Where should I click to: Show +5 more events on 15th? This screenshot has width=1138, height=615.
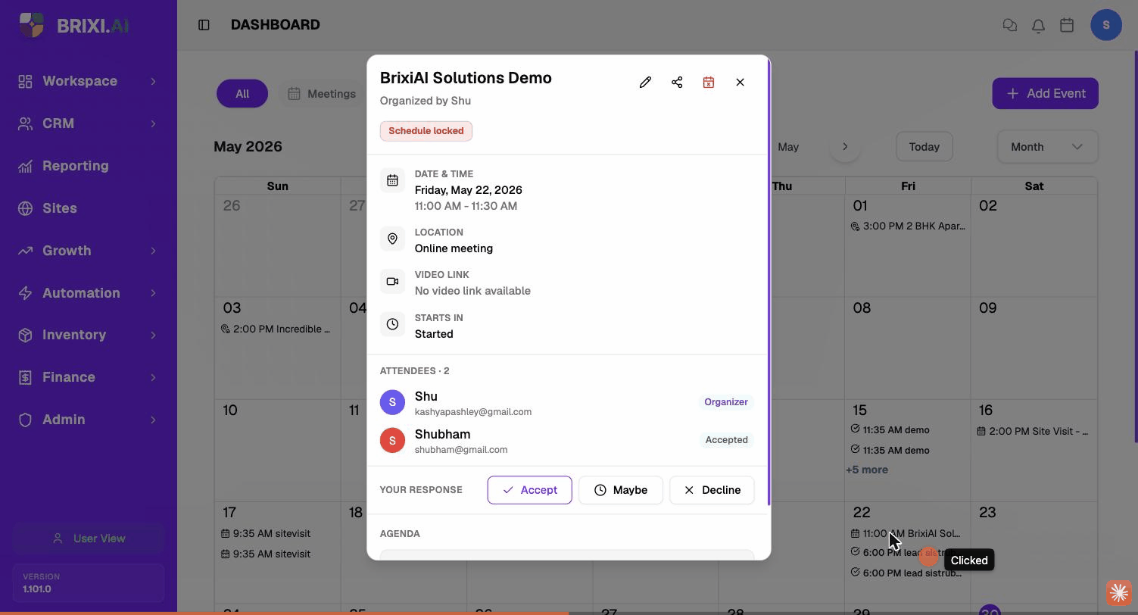point(867,470)
